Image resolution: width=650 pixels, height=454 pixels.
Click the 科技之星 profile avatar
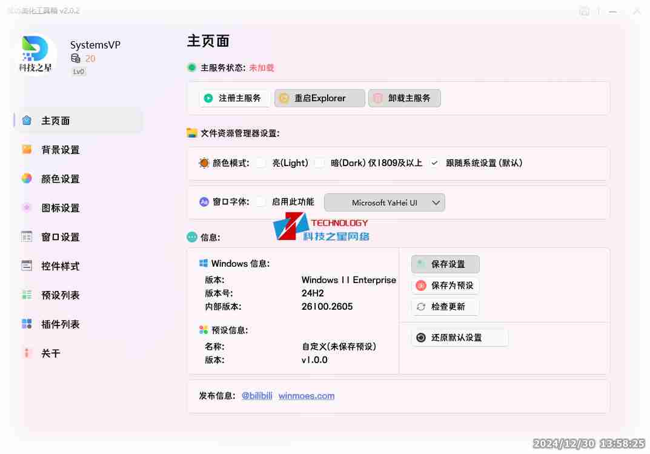click(35, 53)
